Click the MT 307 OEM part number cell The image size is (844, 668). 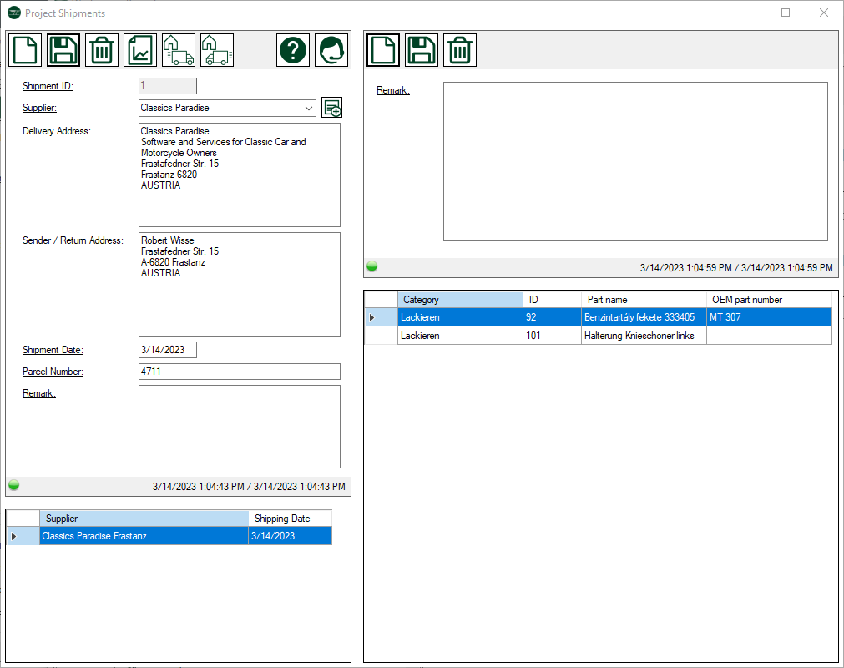769,317
